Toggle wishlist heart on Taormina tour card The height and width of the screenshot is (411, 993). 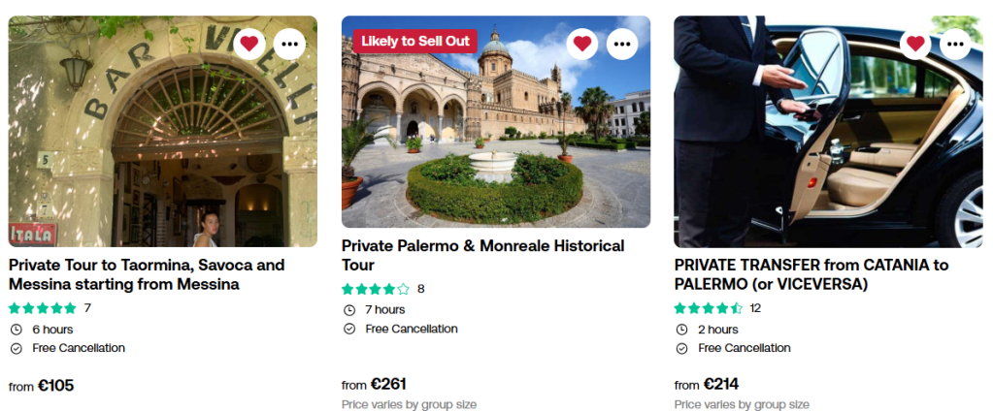[249, 44]
